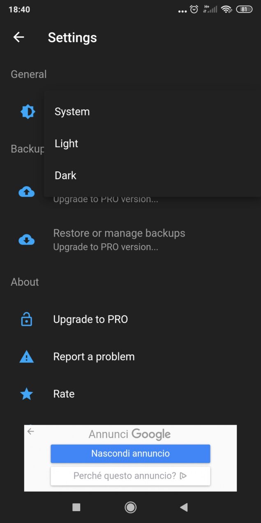The height and width of the screenshot is (523, 261).
Task: Tap Android home navigation button
Action: pyautogui.click(x=131, y=507)
